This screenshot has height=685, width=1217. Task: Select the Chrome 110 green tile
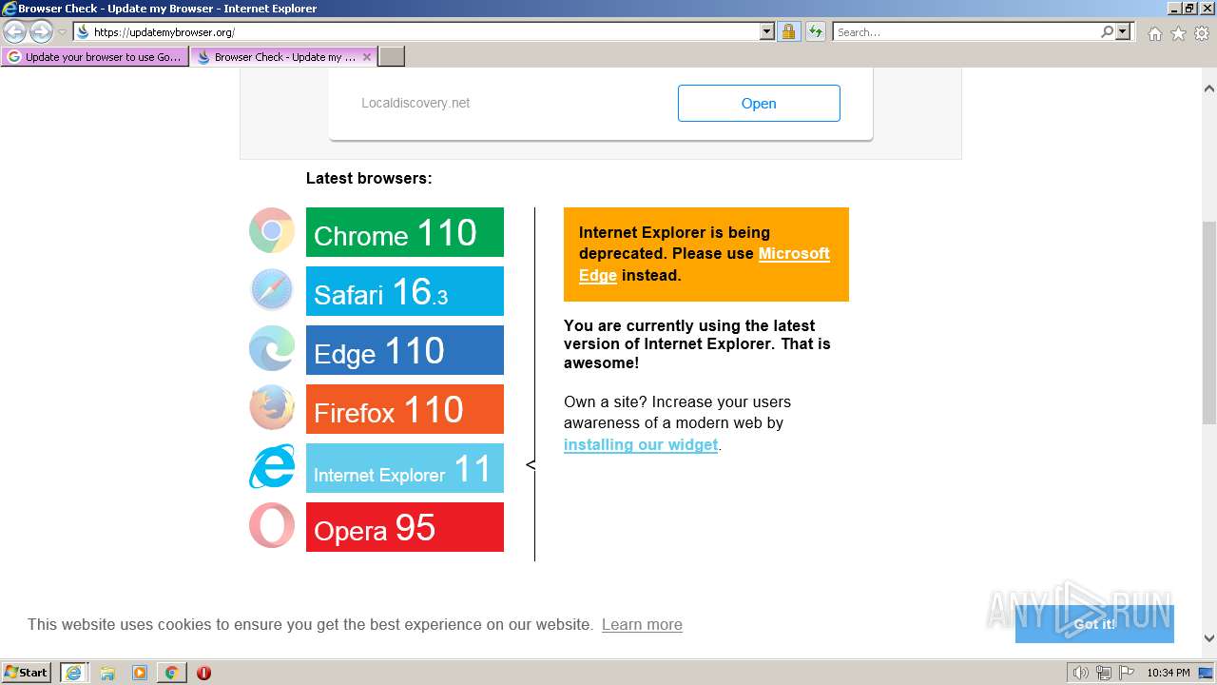coord(405,232)
